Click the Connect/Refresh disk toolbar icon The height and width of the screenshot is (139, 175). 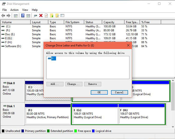[x=35, y=16]
